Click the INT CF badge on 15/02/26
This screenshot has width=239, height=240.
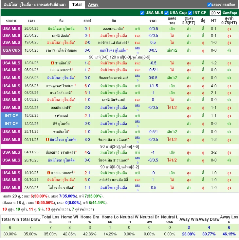[11, 116]
